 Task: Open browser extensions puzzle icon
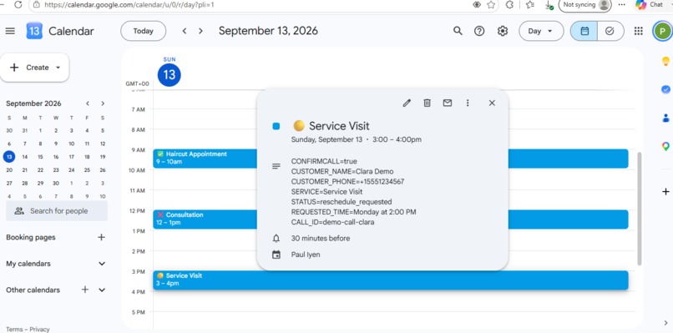coord(509,5)
